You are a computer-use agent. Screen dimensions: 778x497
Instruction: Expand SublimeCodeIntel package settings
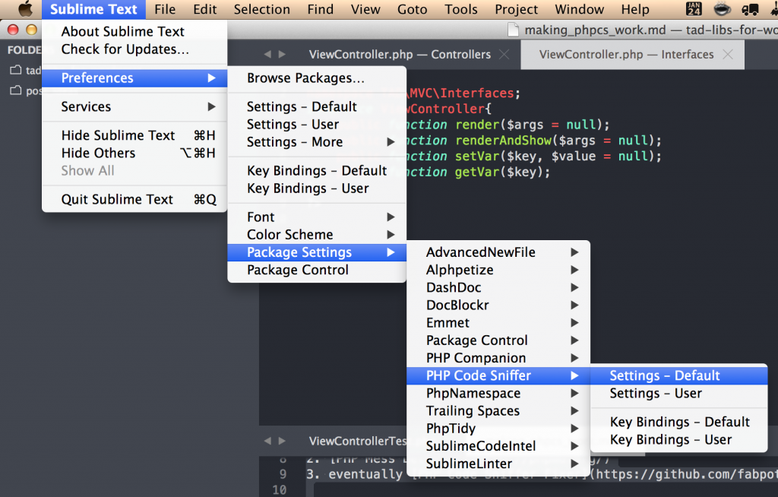click(498, 446)
